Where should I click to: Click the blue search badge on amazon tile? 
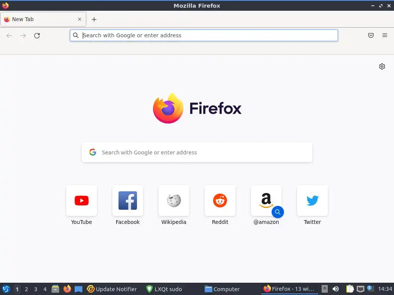click(x=278, y=212)
